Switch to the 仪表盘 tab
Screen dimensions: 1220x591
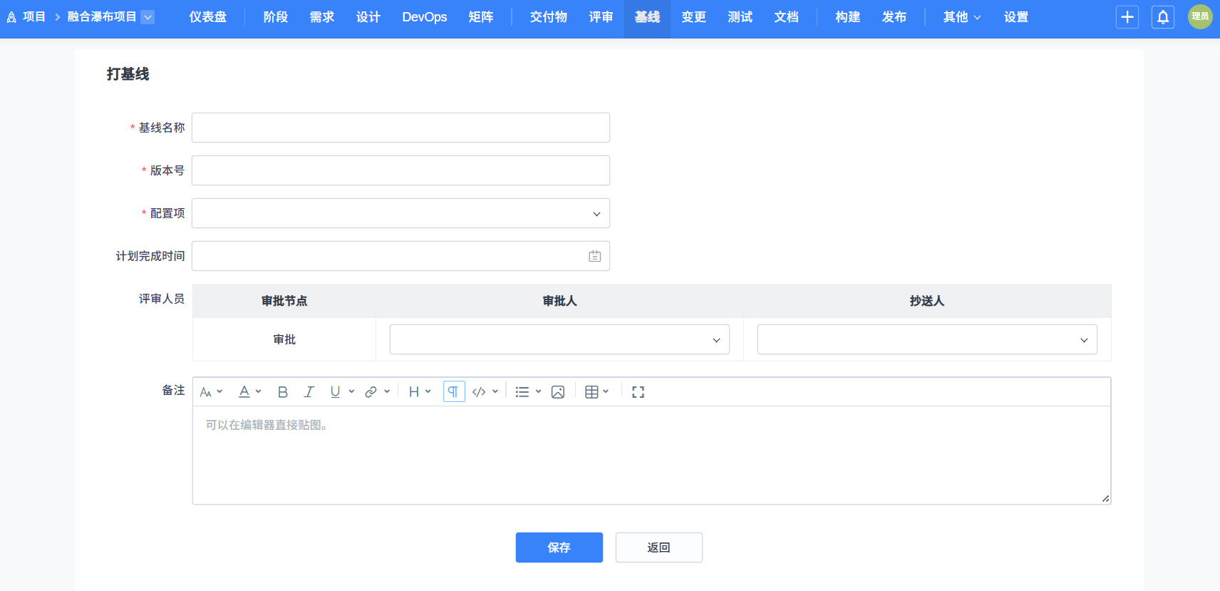click(207, 17)
